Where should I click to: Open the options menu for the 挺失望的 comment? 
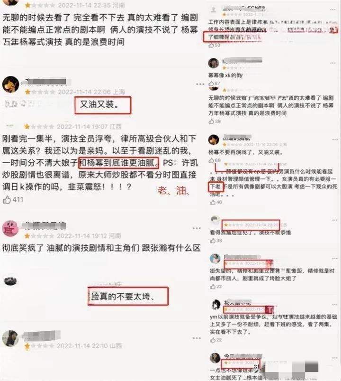[335, 259]
